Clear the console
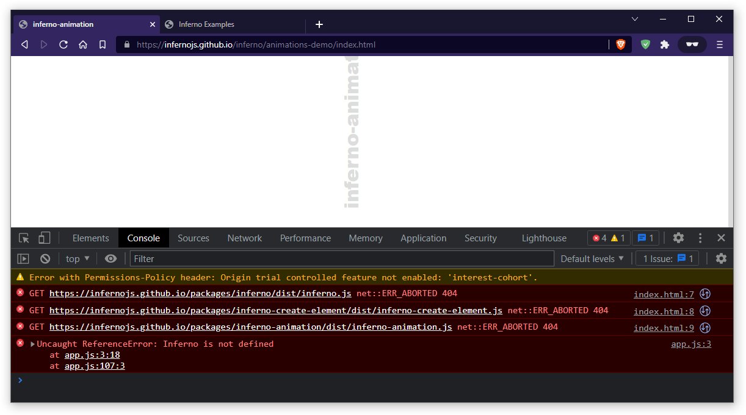 [45, 259]
